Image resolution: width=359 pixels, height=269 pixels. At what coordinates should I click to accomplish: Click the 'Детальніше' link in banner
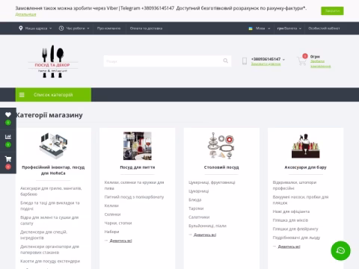[25, 14]
